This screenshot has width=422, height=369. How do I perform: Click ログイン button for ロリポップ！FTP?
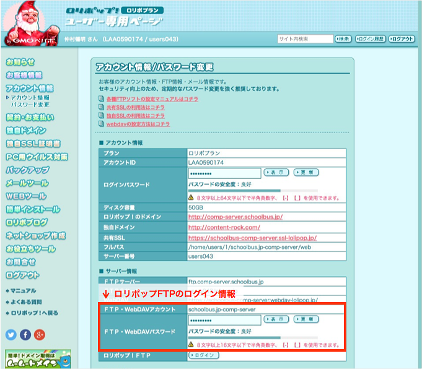point(204,355)
